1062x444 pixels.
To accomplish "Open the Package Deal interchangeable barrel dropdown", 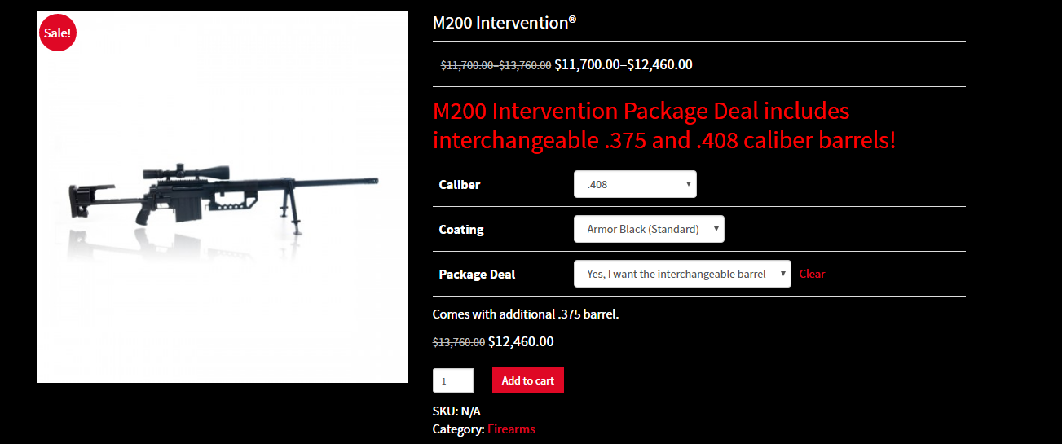I will tap(682, 274).
